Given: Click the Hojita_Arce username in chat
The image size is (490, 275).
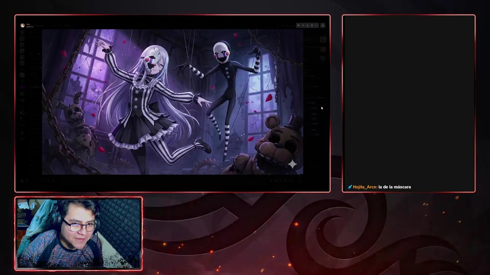Looking at the screenshot, I should pyautogui.click(x=365, y=187).
